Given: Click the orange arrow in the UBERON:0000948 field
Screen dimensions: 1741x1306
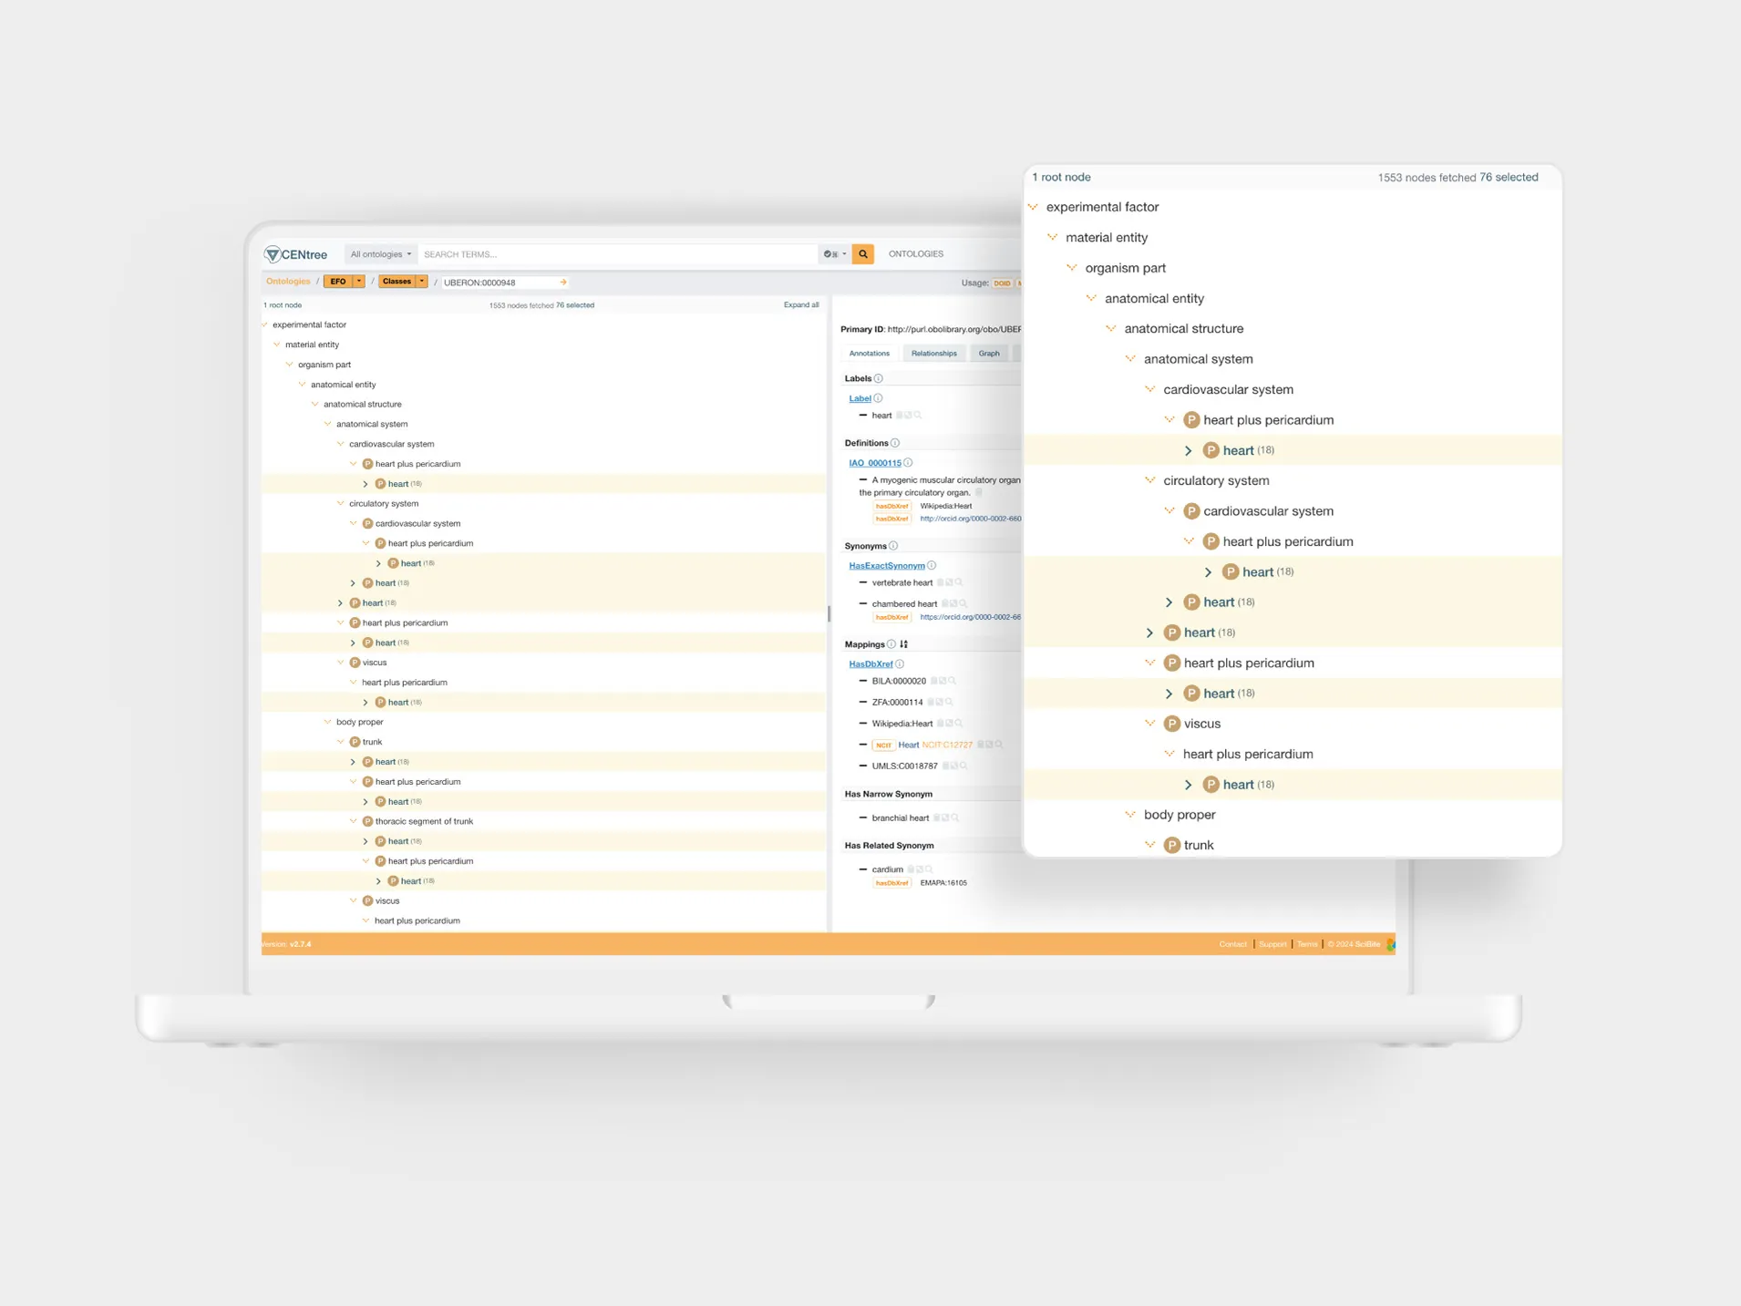Looking at the screenshot, I should 563,283.
